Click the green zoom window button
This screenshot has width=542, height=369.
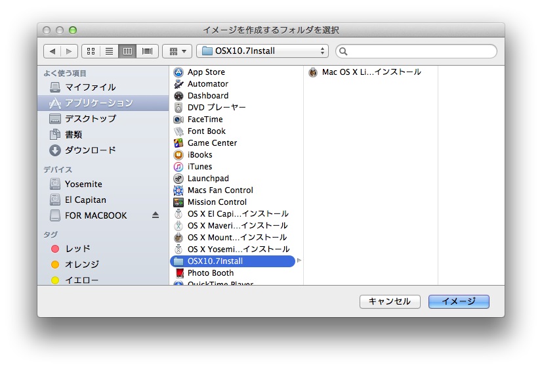point(73,30)
